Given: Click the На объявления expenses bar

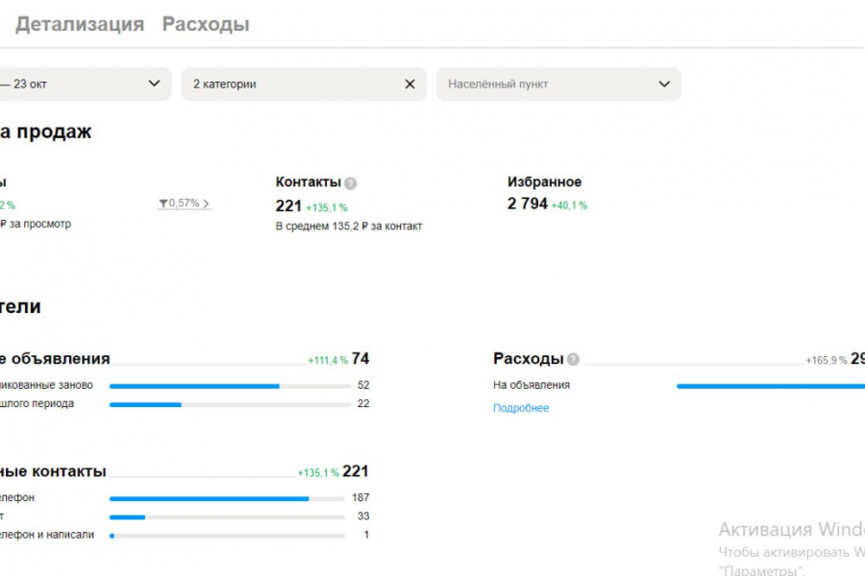Looking at the screenshot, I should click(771, 386).
